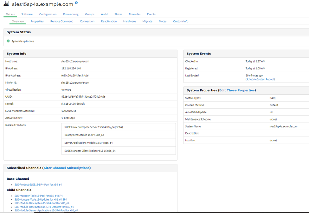Switch to the Configuration tab

(x=48, y=14)
